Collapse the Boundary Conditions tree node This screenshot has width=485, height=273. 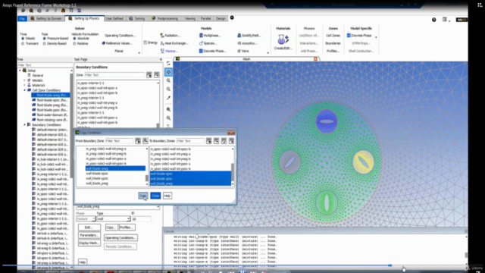pos(24,124)
